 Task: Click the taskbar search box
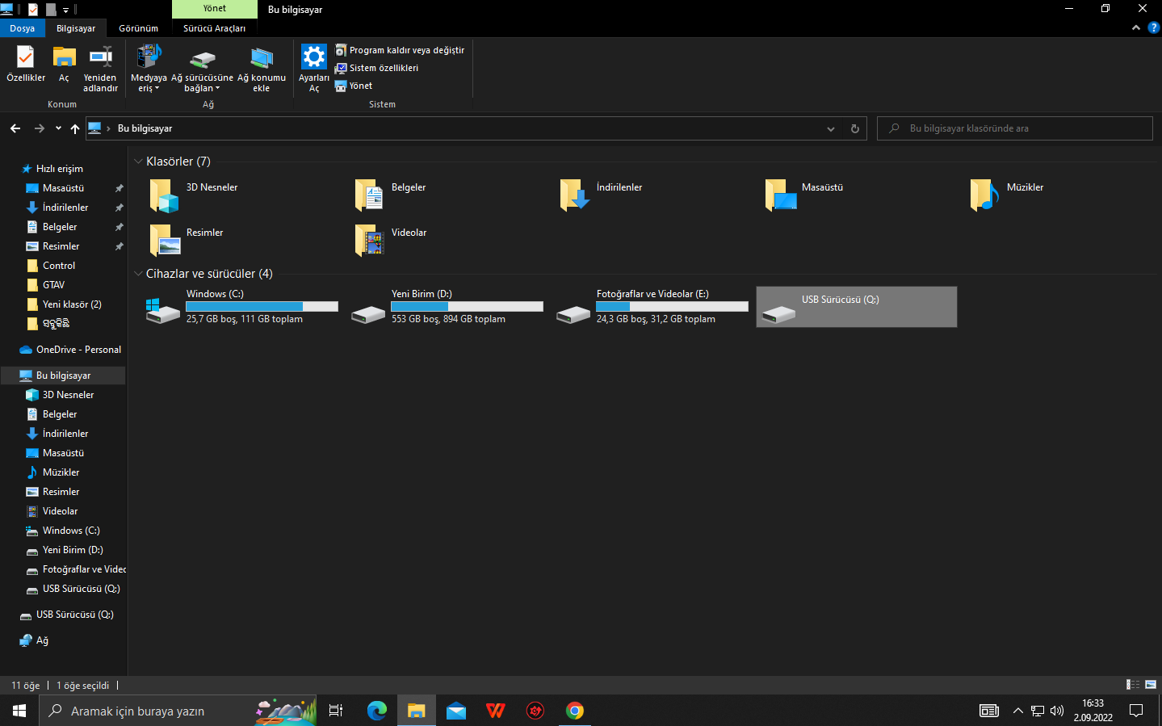coord(178,711)
